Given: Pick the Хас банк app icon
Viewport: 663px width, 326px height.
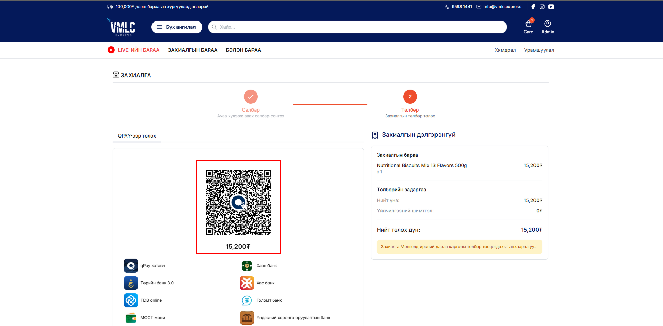Looking at the screenshot, I should [x=247, y=283].
